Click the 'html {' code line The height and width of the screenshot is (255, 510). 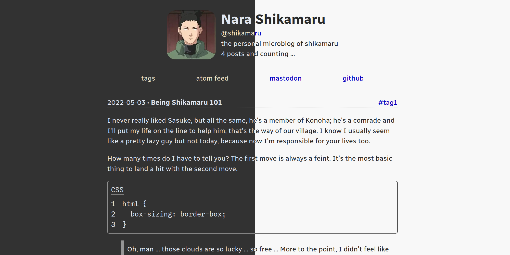134,204
